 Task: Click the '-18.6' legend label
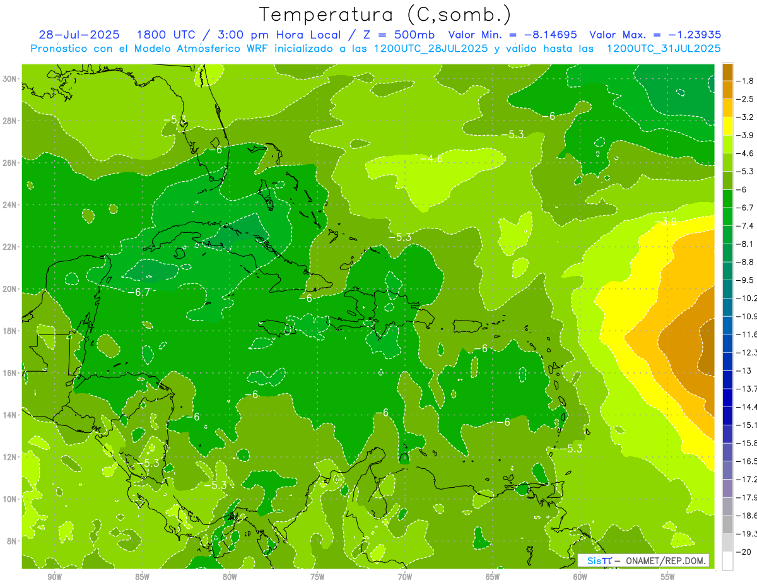746,516
